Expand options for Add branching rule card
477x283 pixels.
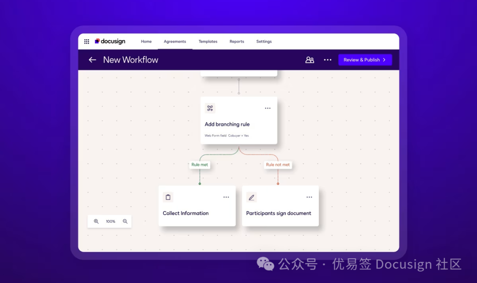tap(268, 108)
